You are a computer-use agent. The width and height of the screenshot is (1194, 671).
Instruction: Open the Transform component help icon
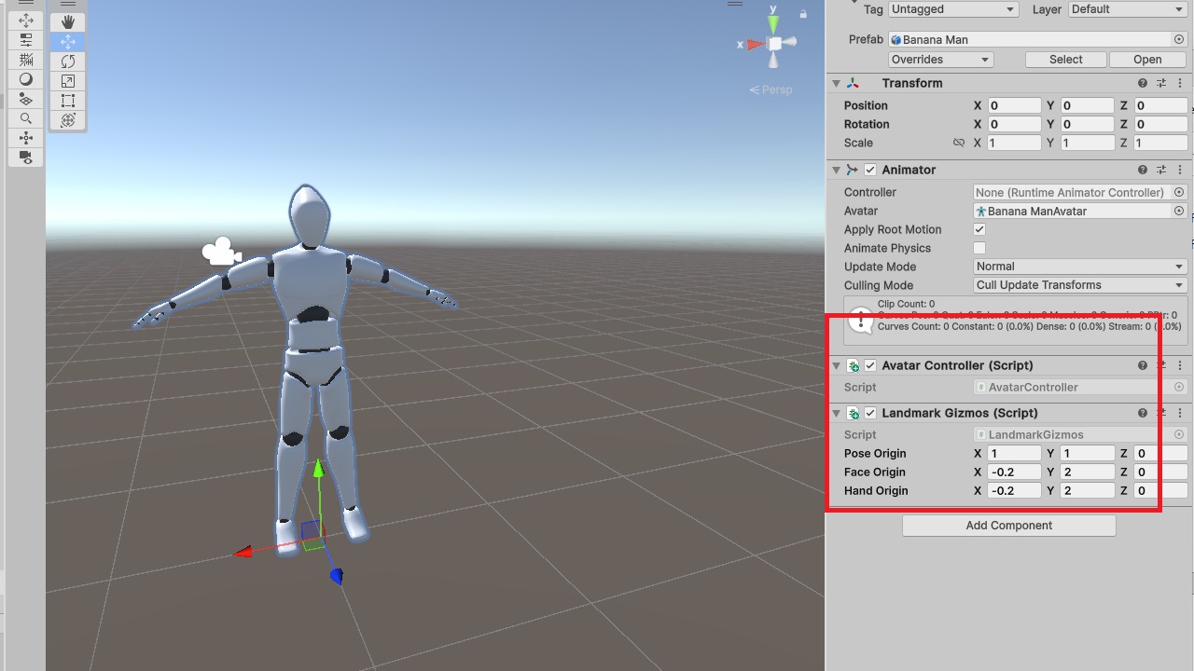coord(1143,83)
